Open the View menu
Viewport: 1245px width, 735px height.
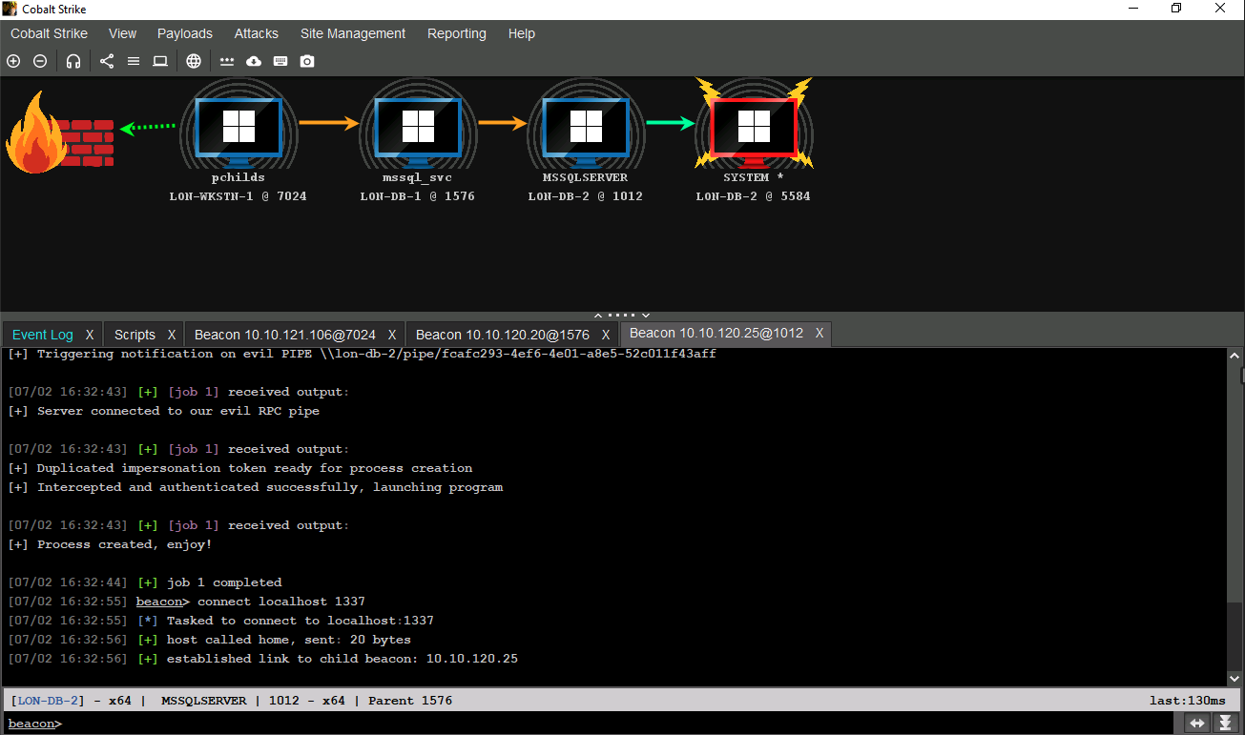tap(122, 33)
